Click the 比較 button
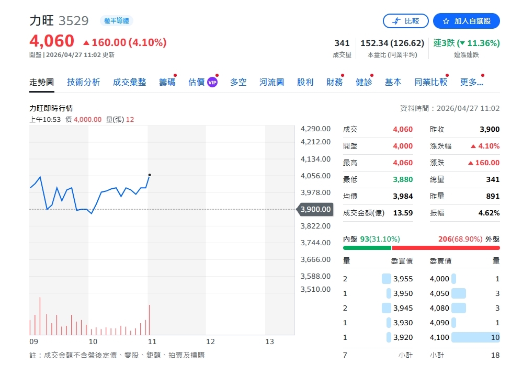Screen dimensions: 511x365 pyautogui.click(x=406, y=21)
